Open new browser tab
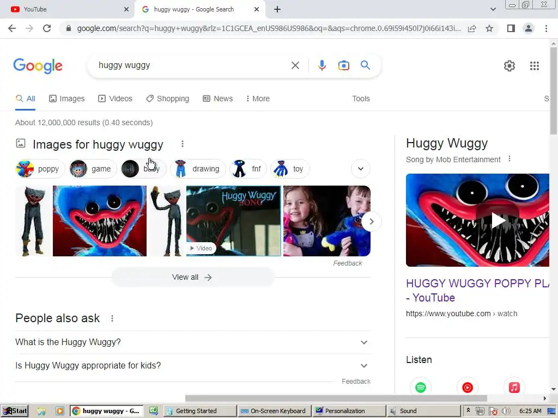 click(277, 10)
